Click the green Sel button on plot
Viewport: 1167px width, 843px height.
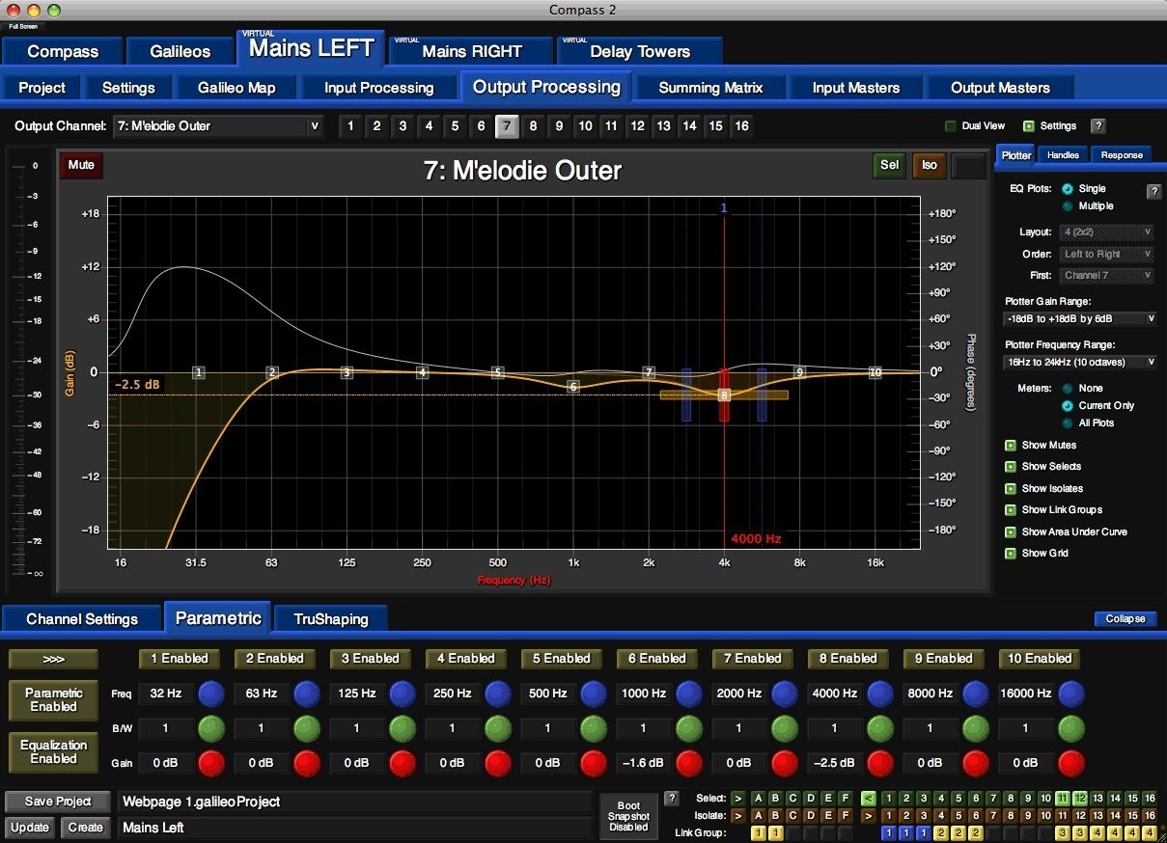coord(889,166)
